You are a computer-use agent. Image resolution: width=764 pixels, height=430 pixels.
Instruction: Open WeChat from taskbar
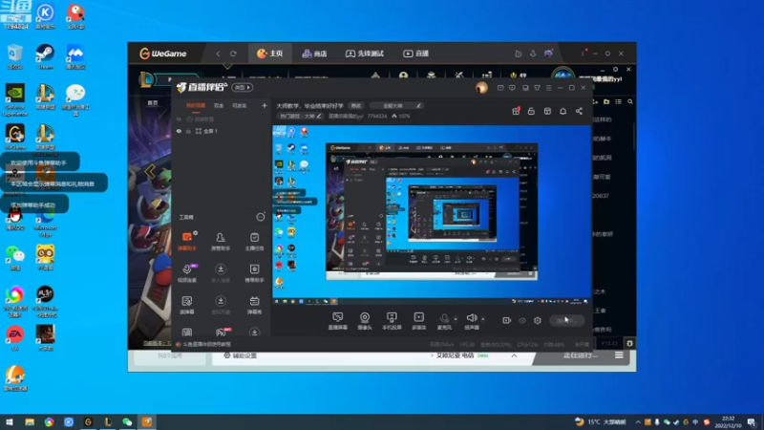127,421
